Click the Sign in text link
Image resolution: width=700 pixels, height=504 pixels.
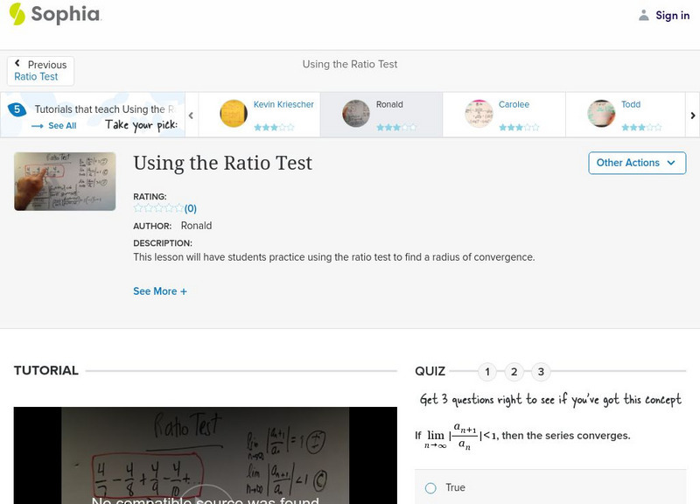pyautogui.click(x=670, y=15)
